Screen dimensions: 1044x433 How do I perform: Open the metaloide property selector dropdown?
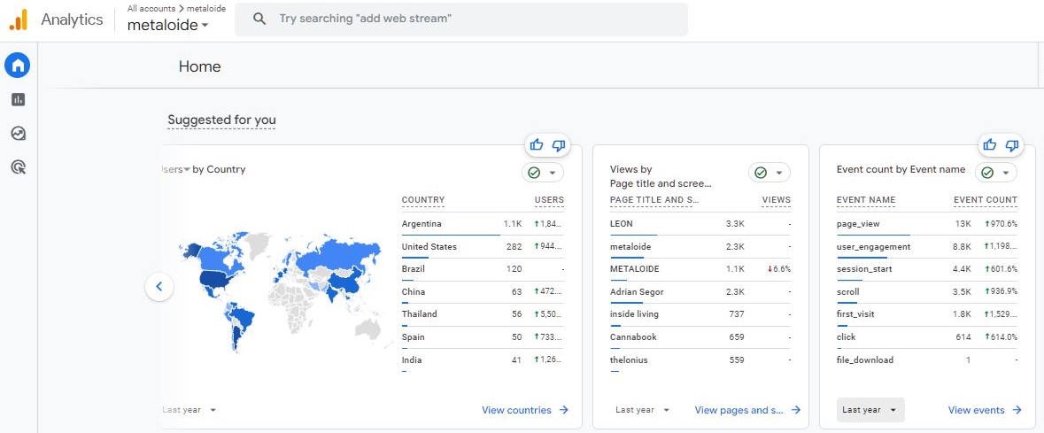click(167, 26)
